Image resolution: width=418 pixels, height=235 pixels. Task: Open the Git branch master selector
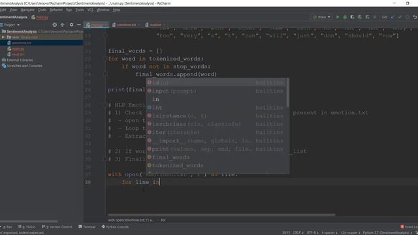351,233
